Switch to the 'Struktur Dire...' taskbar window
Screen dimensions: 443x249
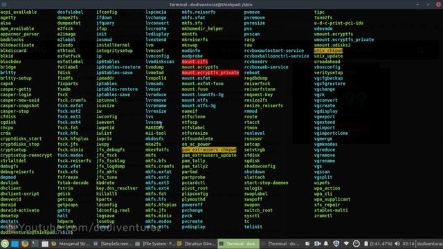(x=197, y=243)
